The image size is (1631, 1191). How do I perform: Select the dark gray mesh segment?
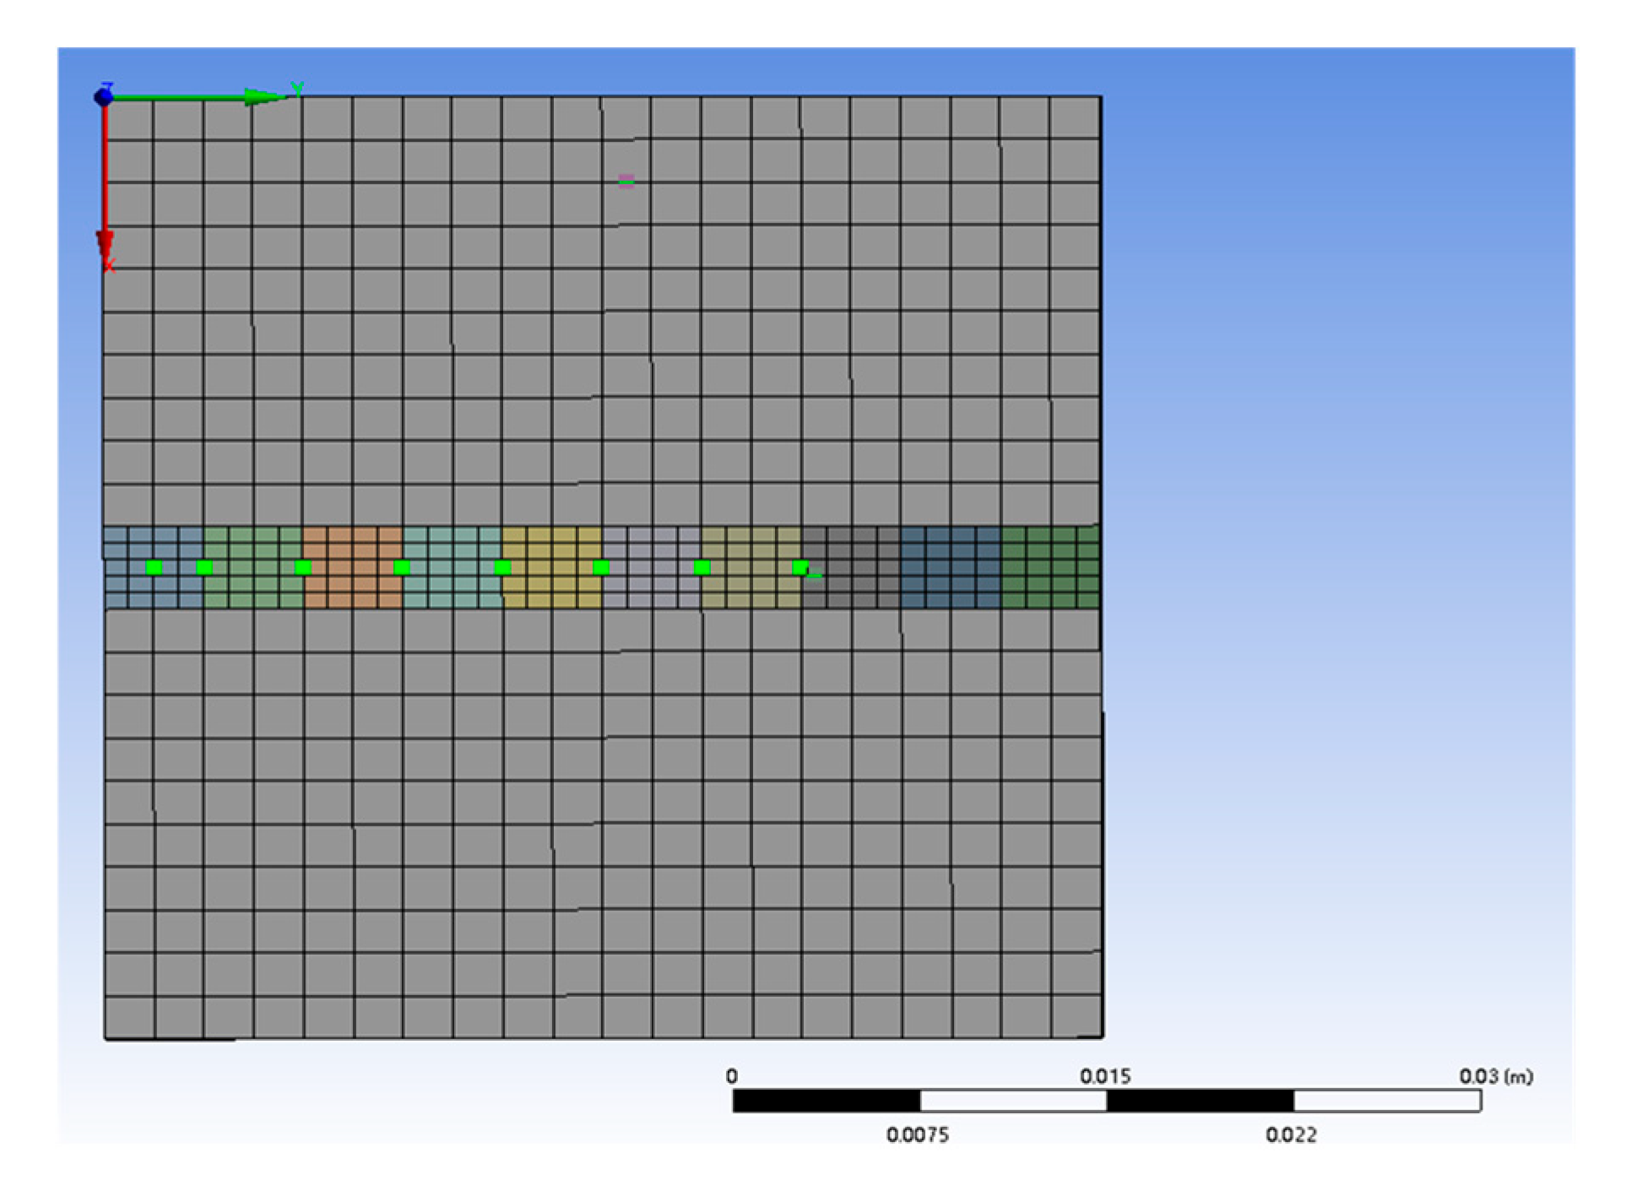851,567
